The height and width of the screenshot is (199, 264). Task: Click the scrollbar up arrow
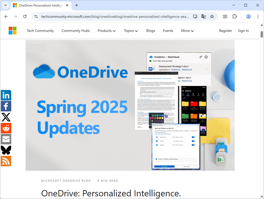pos(262,25)
